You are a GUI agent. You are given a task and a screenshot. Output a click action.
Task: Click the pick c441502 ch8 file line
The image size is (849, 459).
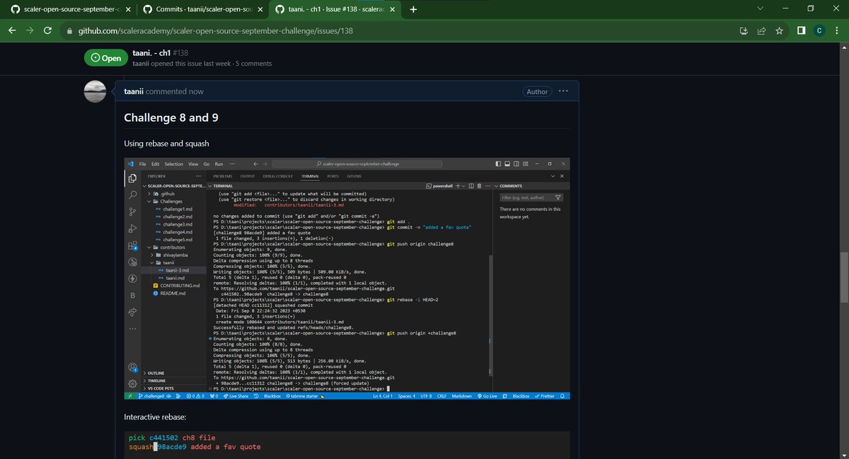point(172,438)
